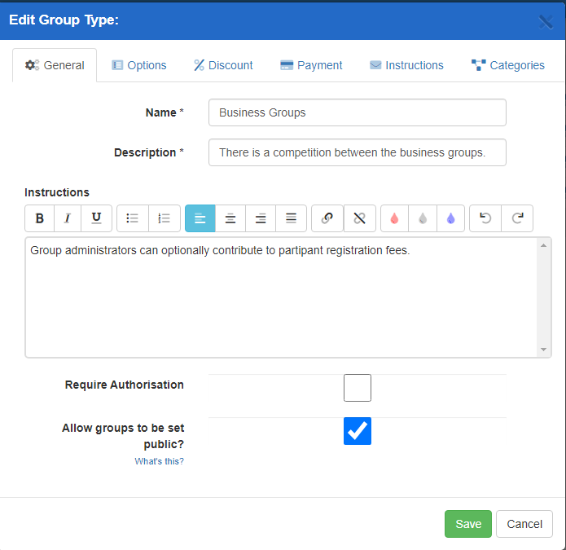The width and height of the screenshot is (566, 550).
Task: Open the red text color picker
Action: tap(394, 218)
